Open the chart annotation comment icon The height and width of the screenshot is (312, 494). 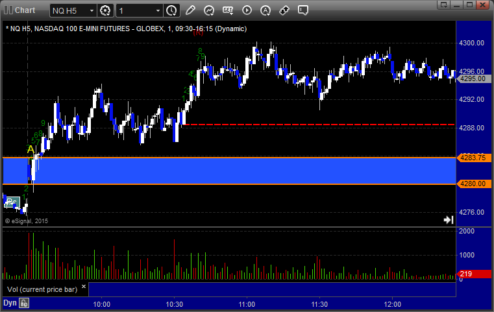click(303, 10)
